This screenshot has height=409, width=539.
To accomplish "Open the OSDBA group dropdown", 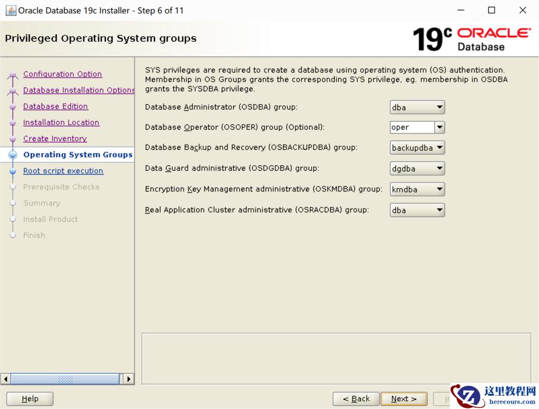I will (417, 107).
